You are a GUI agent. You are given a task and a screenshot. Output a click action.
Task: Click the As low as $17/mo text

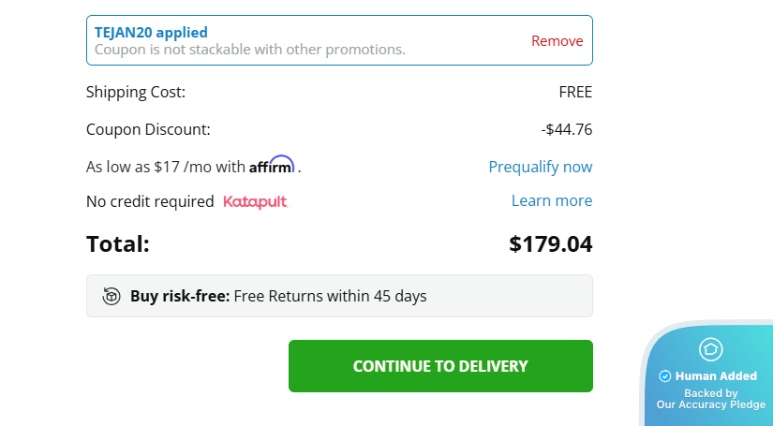(166, 167)
